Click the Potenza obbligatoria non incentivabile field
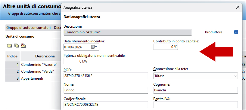The image size is (246, 110). click(x=76, y=61)
